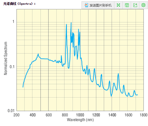Click the curve's starting point near 280 nm
Image resolution: width=148 pixels, height=126 pixels.
(23, 87)
